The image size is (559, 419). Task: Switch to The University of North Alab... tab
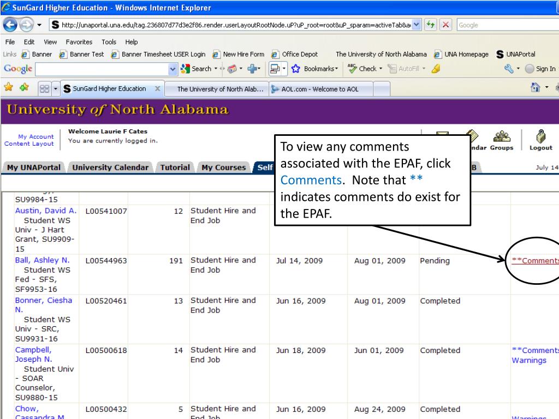click(x=217, y=89)
